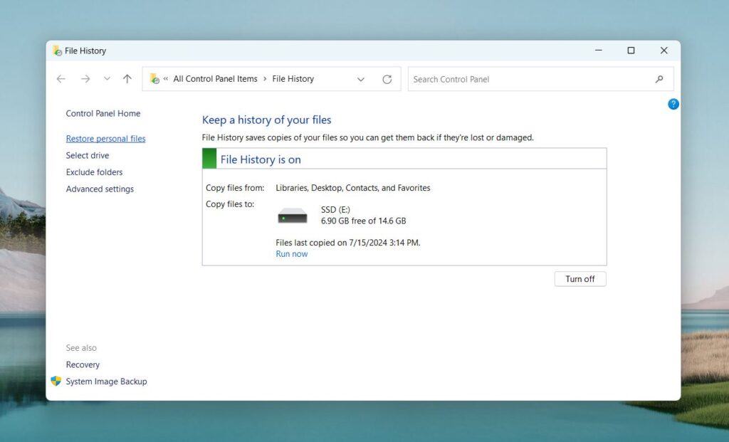
Task: Click the Run now link
Action: click(x=291, y=253)
